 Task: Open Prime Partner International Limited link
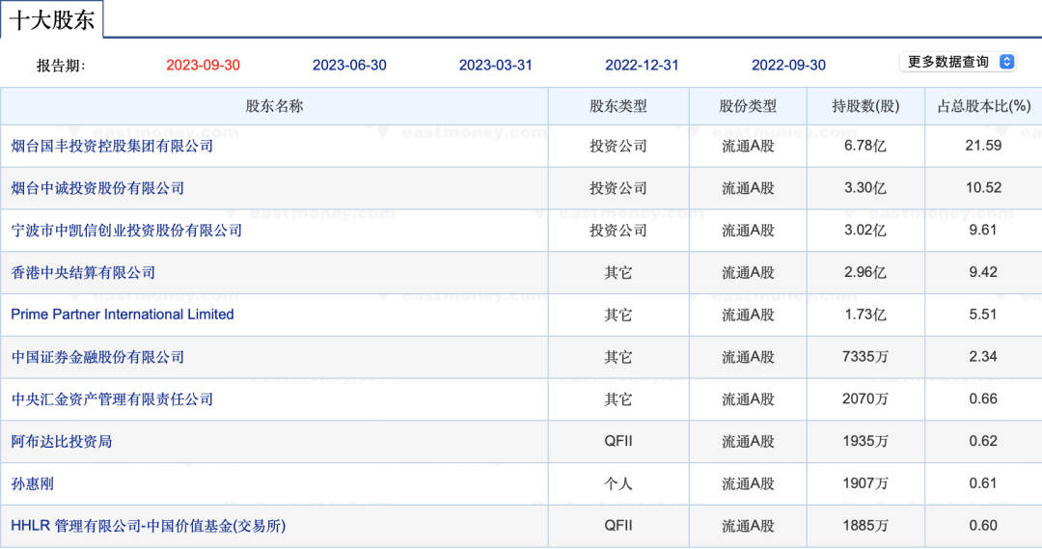pos(123,315)
